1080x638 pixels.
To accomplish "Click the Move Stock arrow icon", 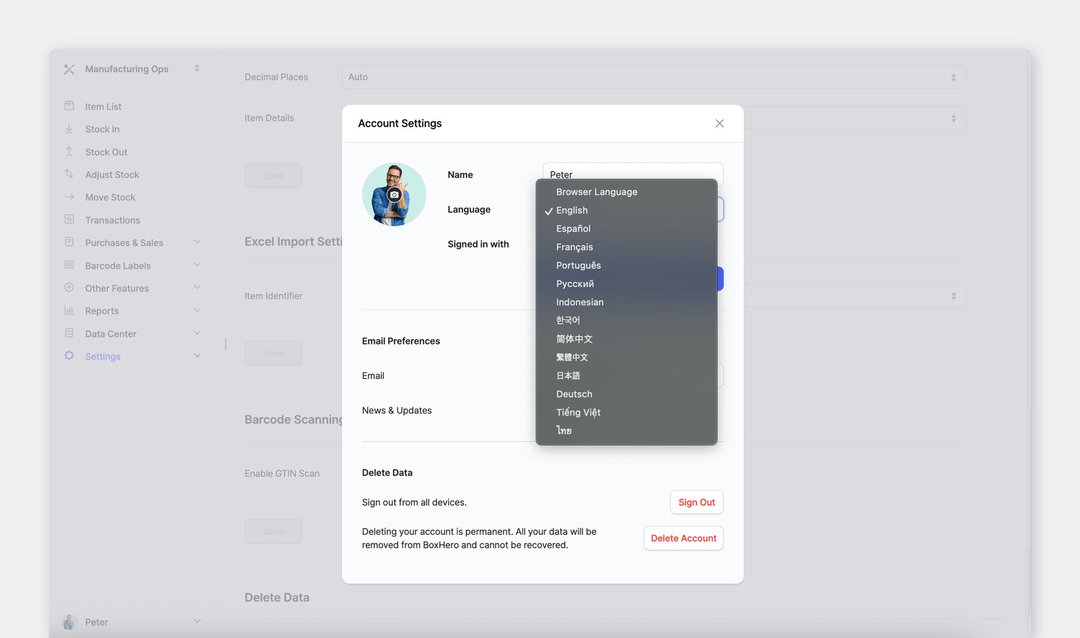I will (69, 197).
